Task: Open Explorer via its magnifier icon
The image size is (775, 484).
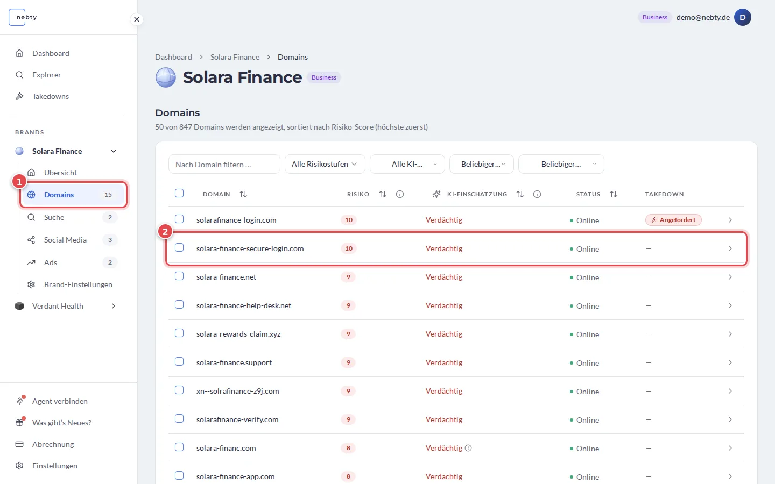Action: coord(19,75)
